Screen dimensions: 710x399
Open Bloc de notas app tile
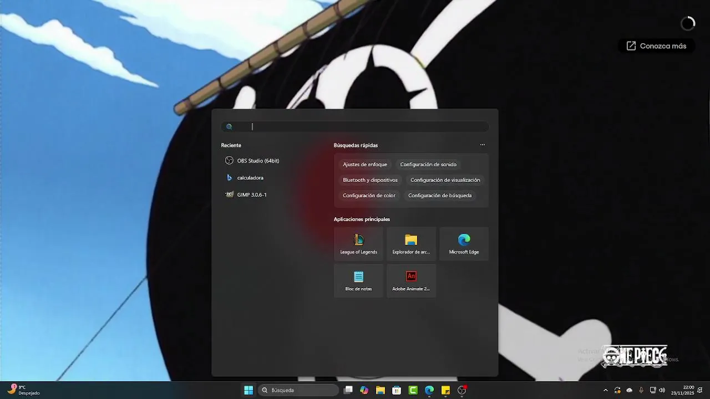tap(358, 280)
